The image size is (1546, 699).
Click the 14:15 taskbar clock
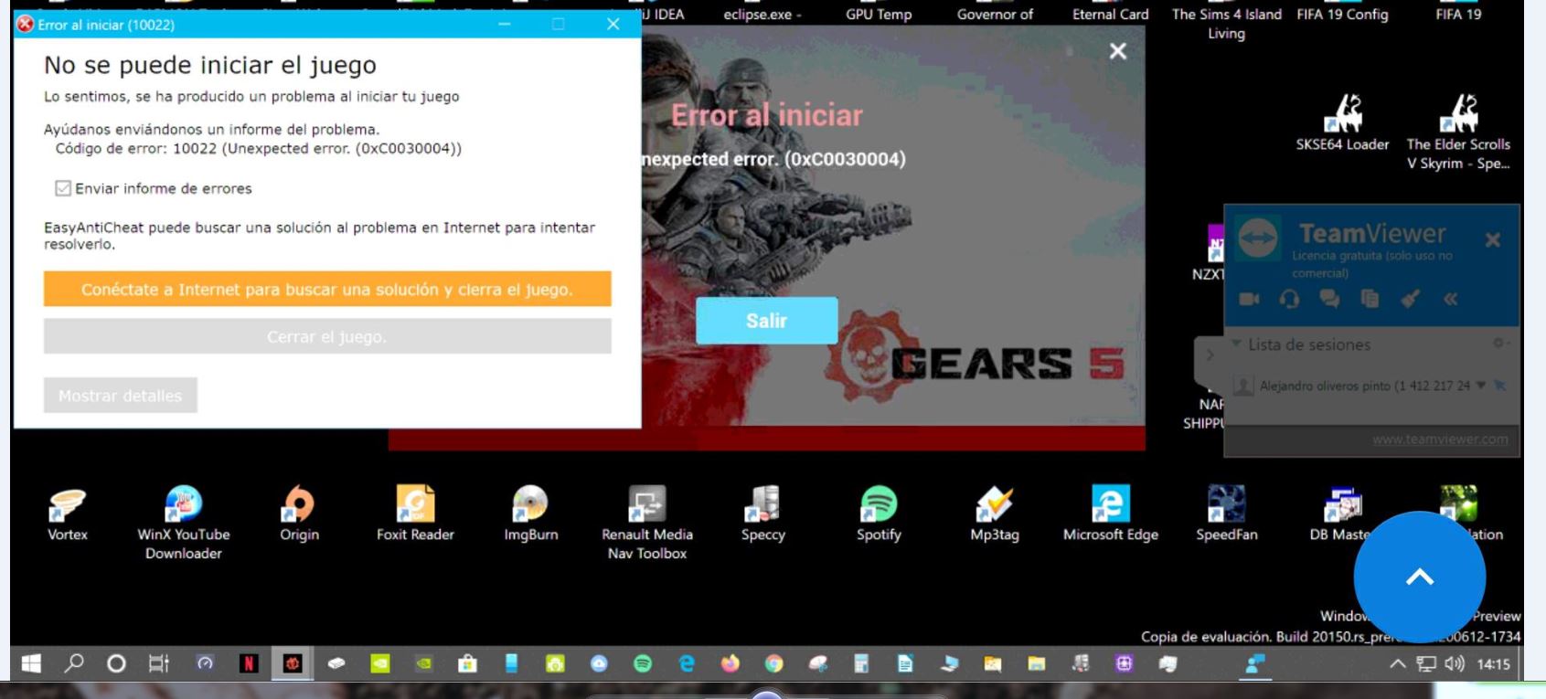[1494, 664]
